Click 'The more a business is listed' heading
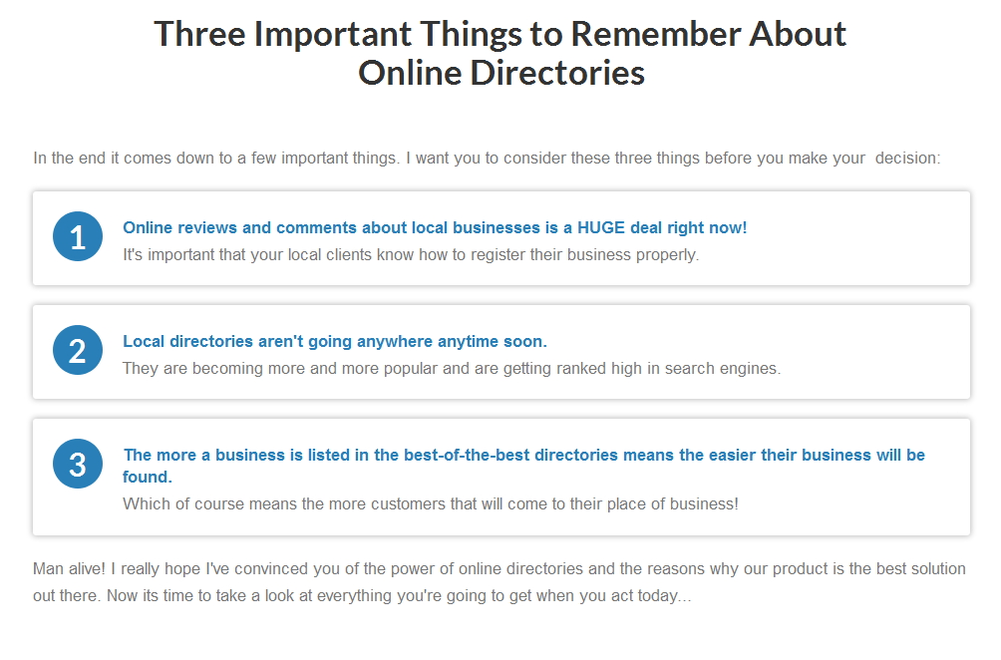 coord(523,466)
